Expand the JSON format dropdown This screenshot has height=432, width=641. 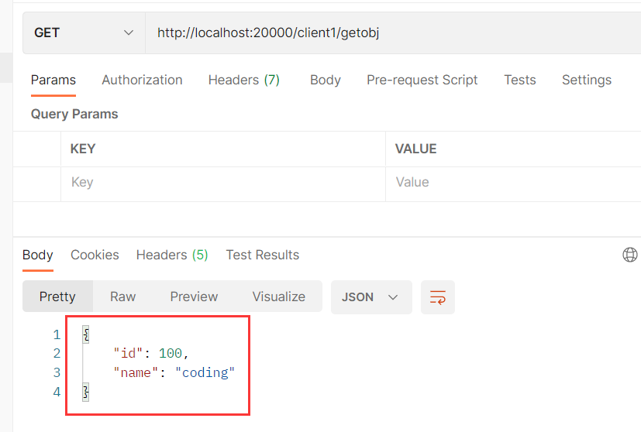click(370, 297)
